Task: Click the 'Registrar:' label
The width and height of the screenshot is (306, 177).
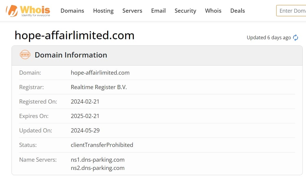Action: [31, 87]
